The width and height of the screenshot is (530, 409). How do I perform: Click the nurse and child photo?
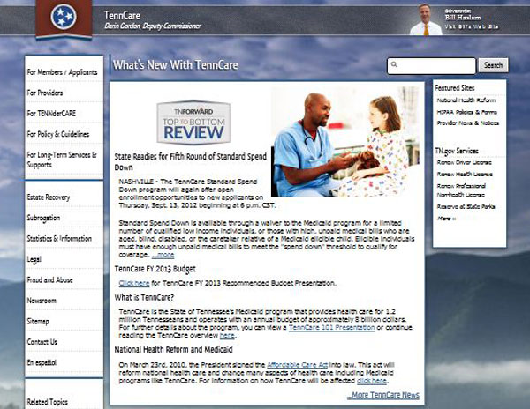coord(345,142)
